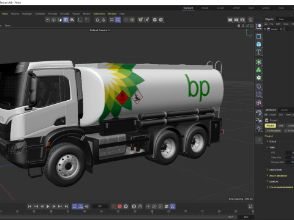Expand the Model object in Object Manager
This screenshot has width=294, height=220.
[265, 29]
